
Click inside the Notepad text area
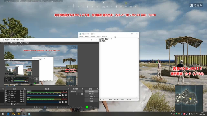point(118,69)
